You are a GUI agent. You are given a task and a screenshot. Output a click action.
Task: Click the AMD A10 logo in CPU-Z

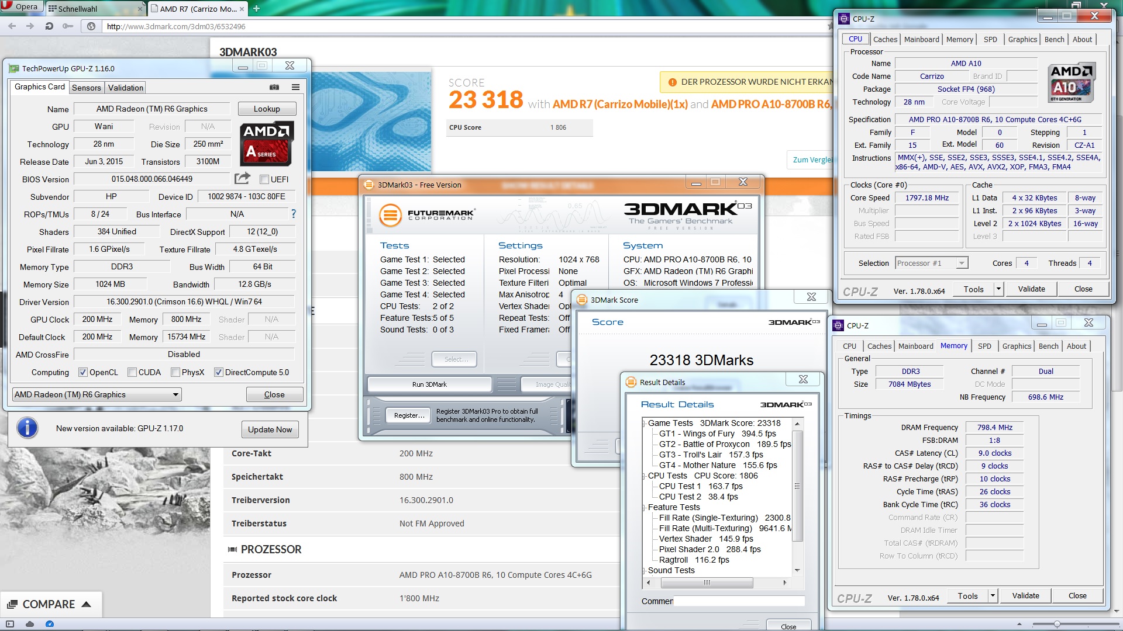pos(1072,82)
